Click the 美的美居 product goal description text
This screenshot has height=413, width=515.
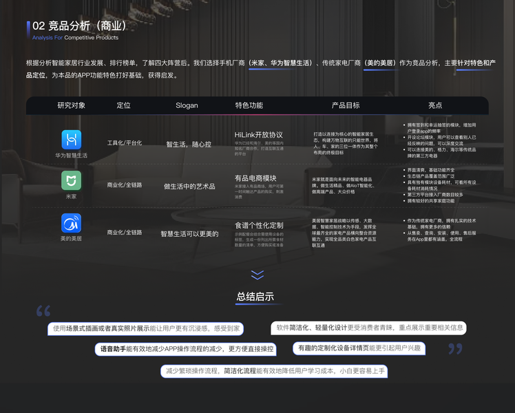344,233
